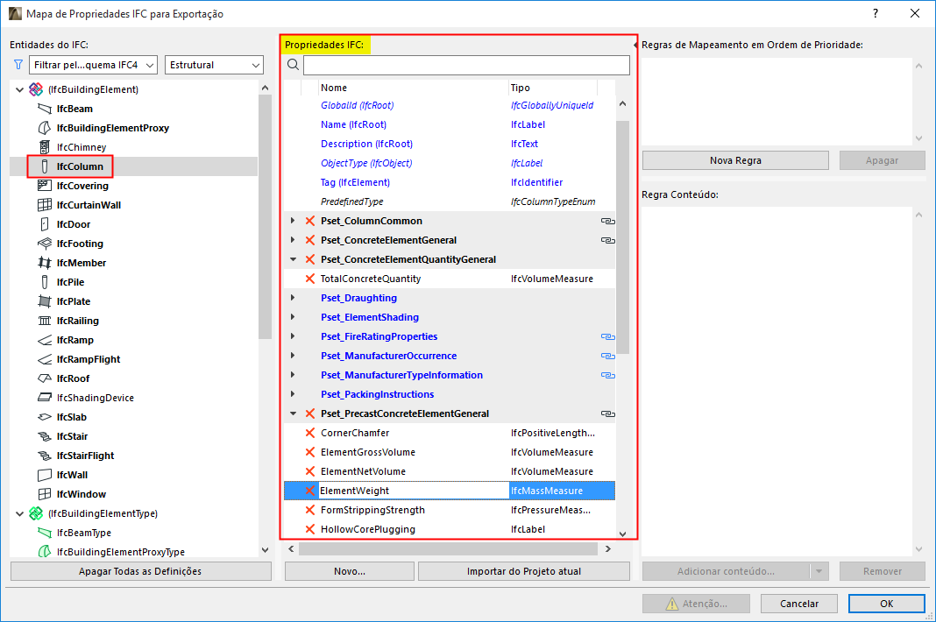
Task: Click the IfcDoor icon
Action: 44,224
